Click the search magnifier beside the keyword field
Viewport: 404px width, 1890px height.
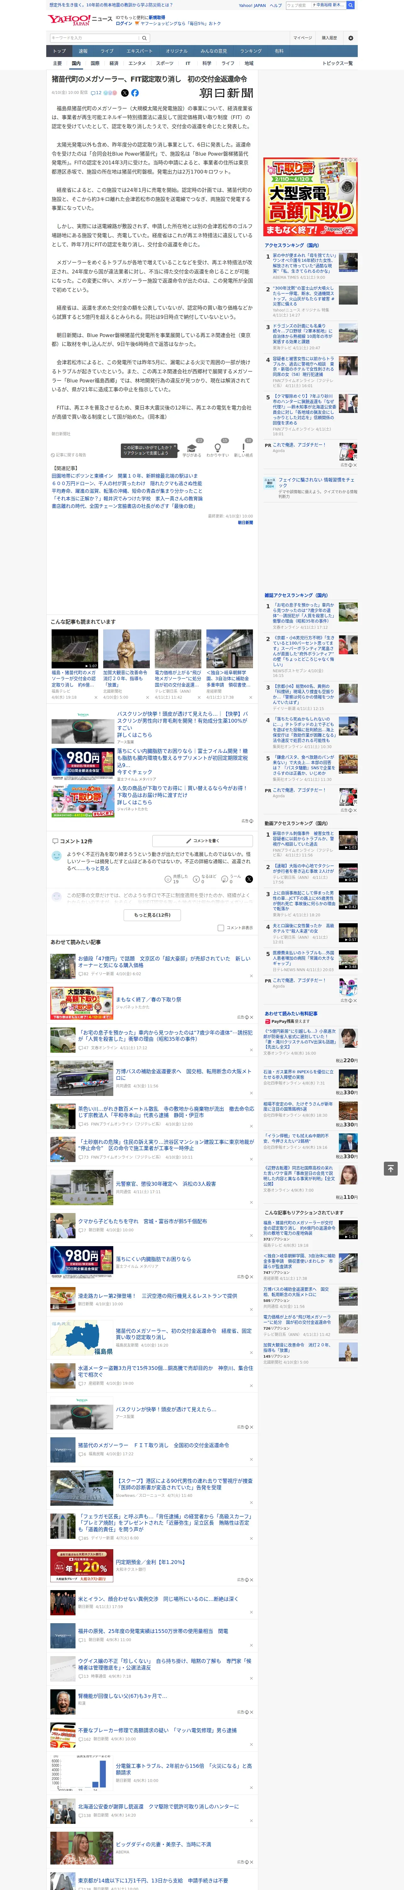click(144, 38)
